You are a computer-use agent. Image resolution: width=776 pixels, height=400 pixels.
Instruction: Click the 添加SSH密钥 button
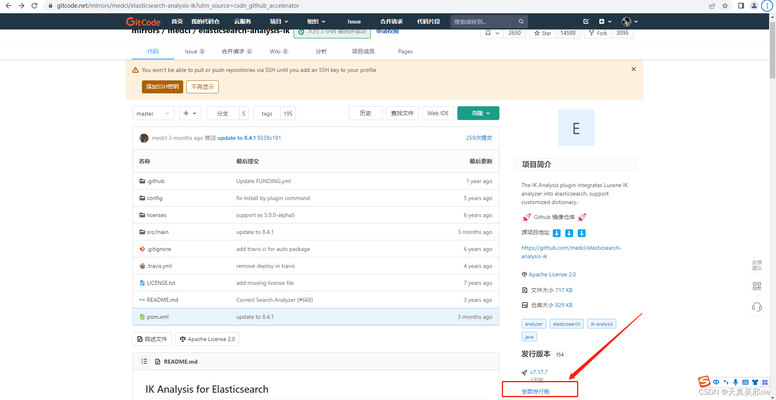pos(162,86)
